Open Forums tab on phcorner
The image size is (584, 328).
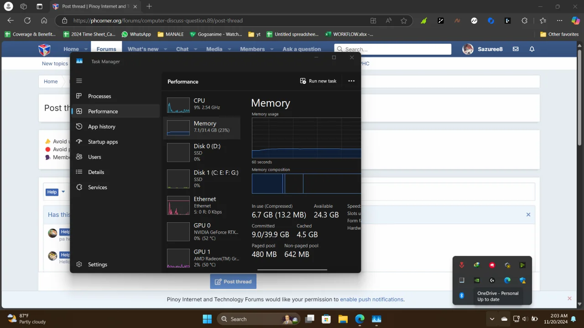pyautogui.click(x=106, y=49)
